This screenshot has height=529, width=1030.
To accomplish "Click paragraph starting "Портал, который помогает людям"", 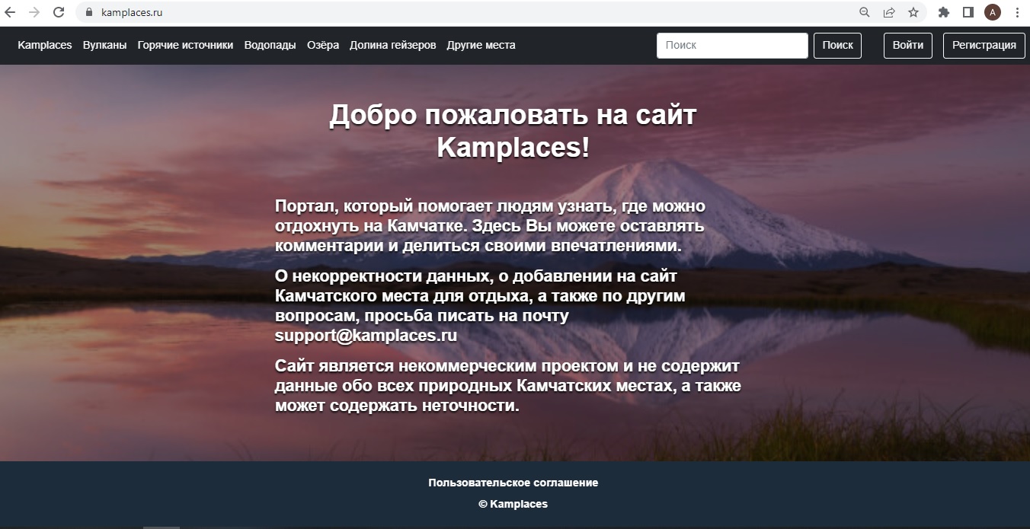I will click(x=491, y=226).
